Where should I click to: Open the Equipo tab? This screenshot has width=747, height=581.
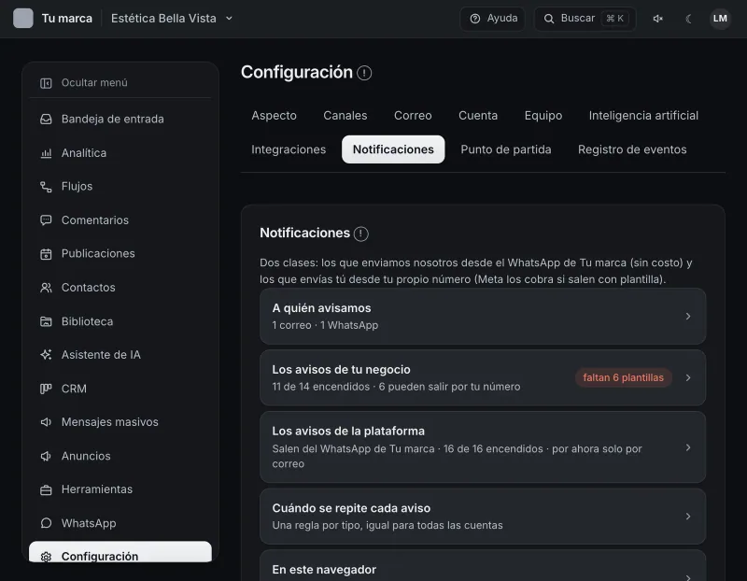[x=543, y=116]
